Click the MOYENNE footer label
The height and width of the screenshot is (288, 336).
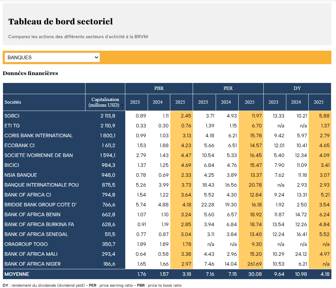(x=17, y=274)
